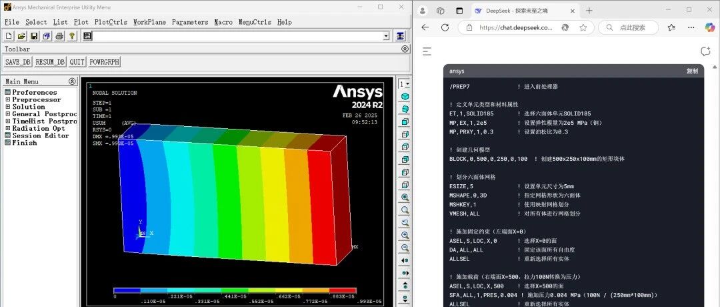Start a new DeepSeek chat icon

(x=705, y=51)
